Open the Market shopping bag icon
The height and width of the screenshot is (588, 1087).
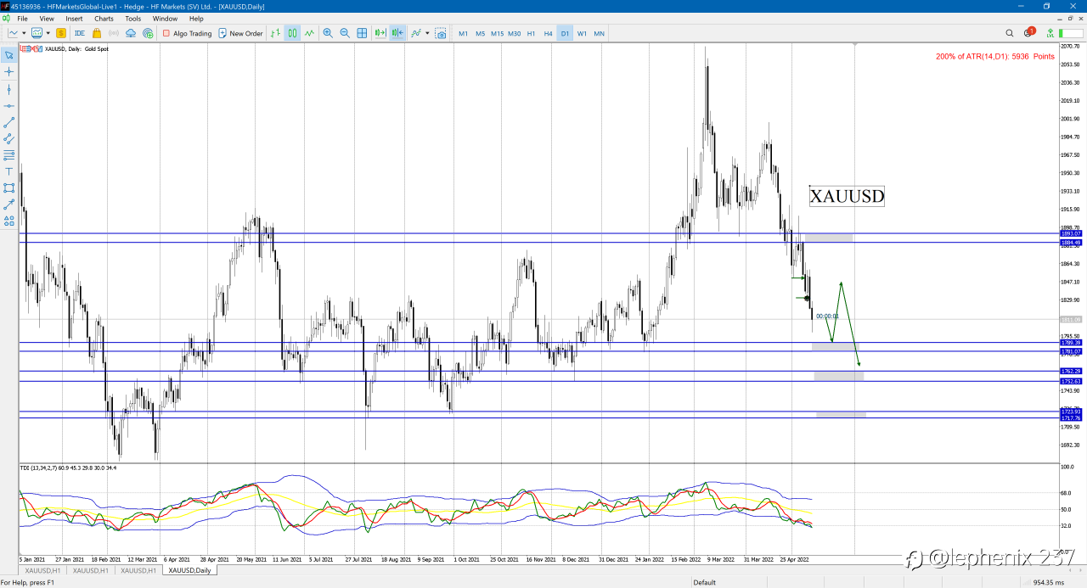pyautogui.click(x=97, y=33)
